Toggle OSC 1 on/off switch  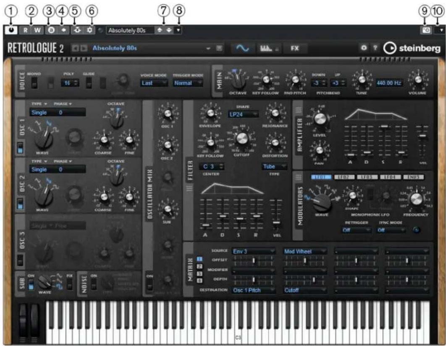pos(20,147)
